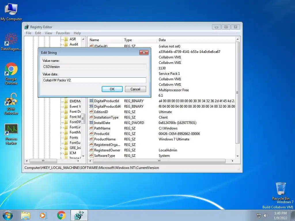Open the File menu

click(x=29, y=33)
